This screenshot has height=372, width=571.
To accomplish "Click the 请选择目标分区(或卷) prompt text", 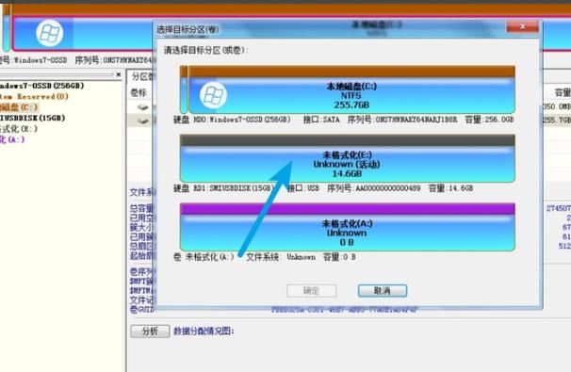I will click(205, 50).
